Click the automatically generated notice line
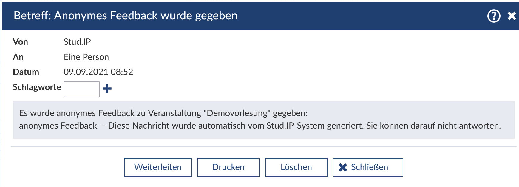 point(259,126)
